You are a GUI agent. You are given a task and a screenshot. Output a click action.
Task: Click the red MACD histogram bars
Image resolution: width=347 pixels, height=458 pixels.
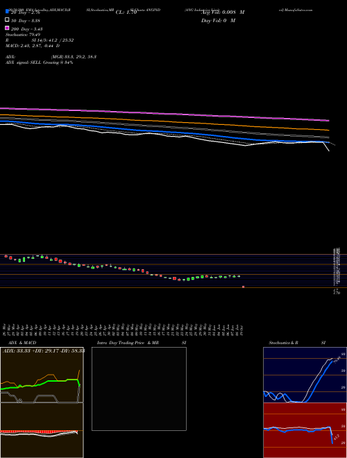tap(39, 432)
